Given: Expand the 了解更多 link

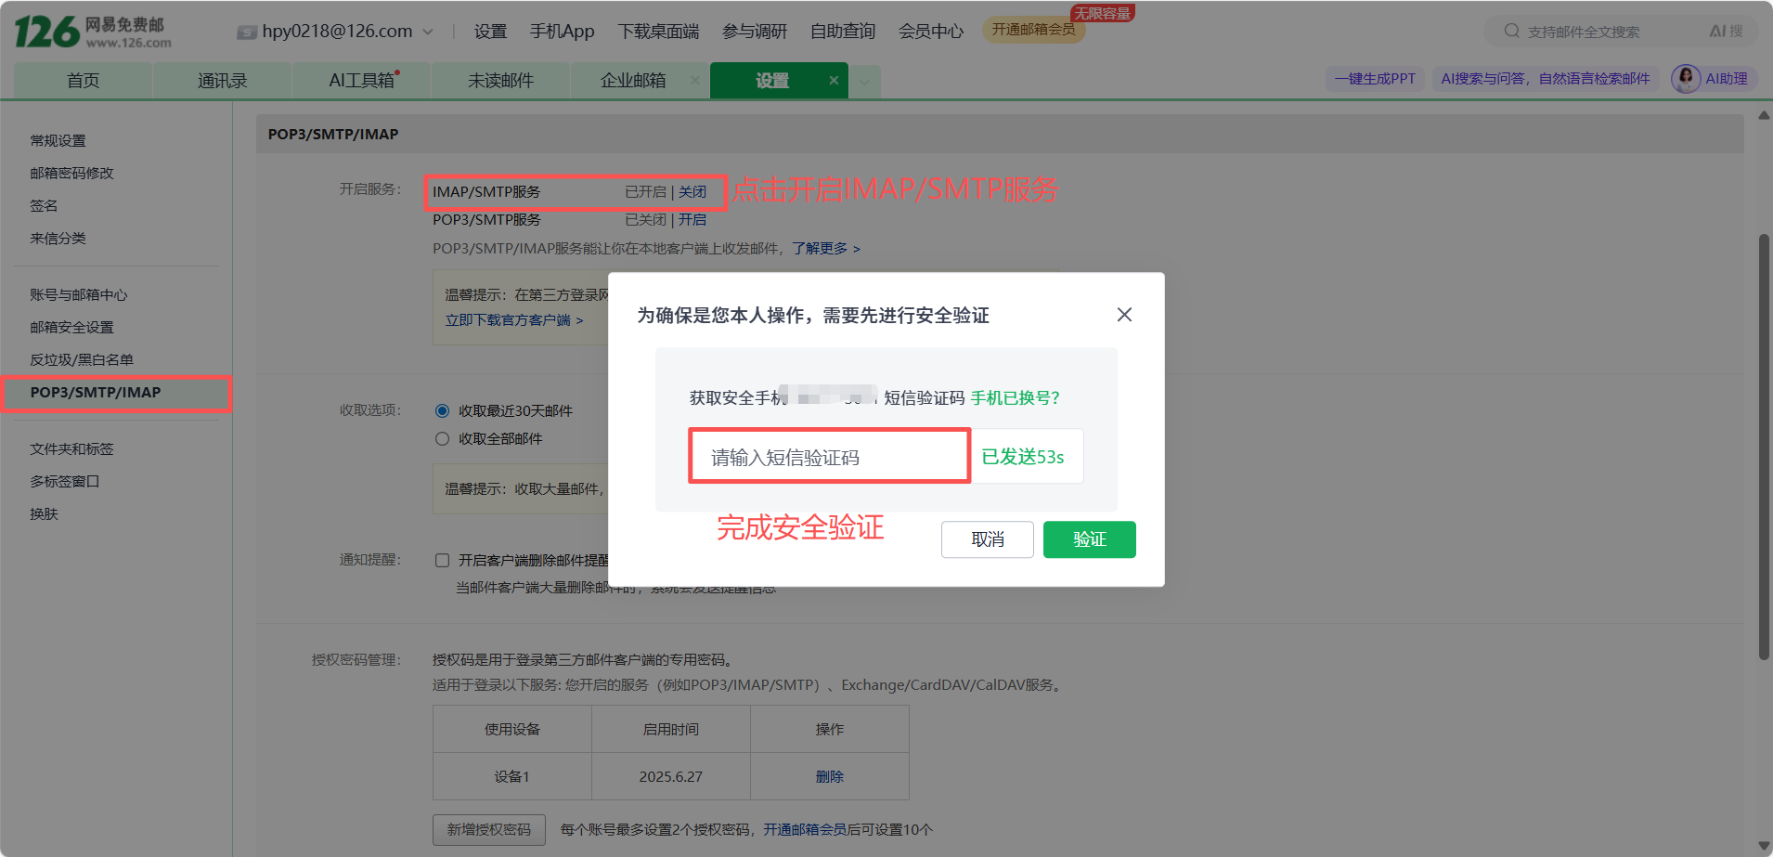Looking at the screenshot, I should click(x=825, y=249).
